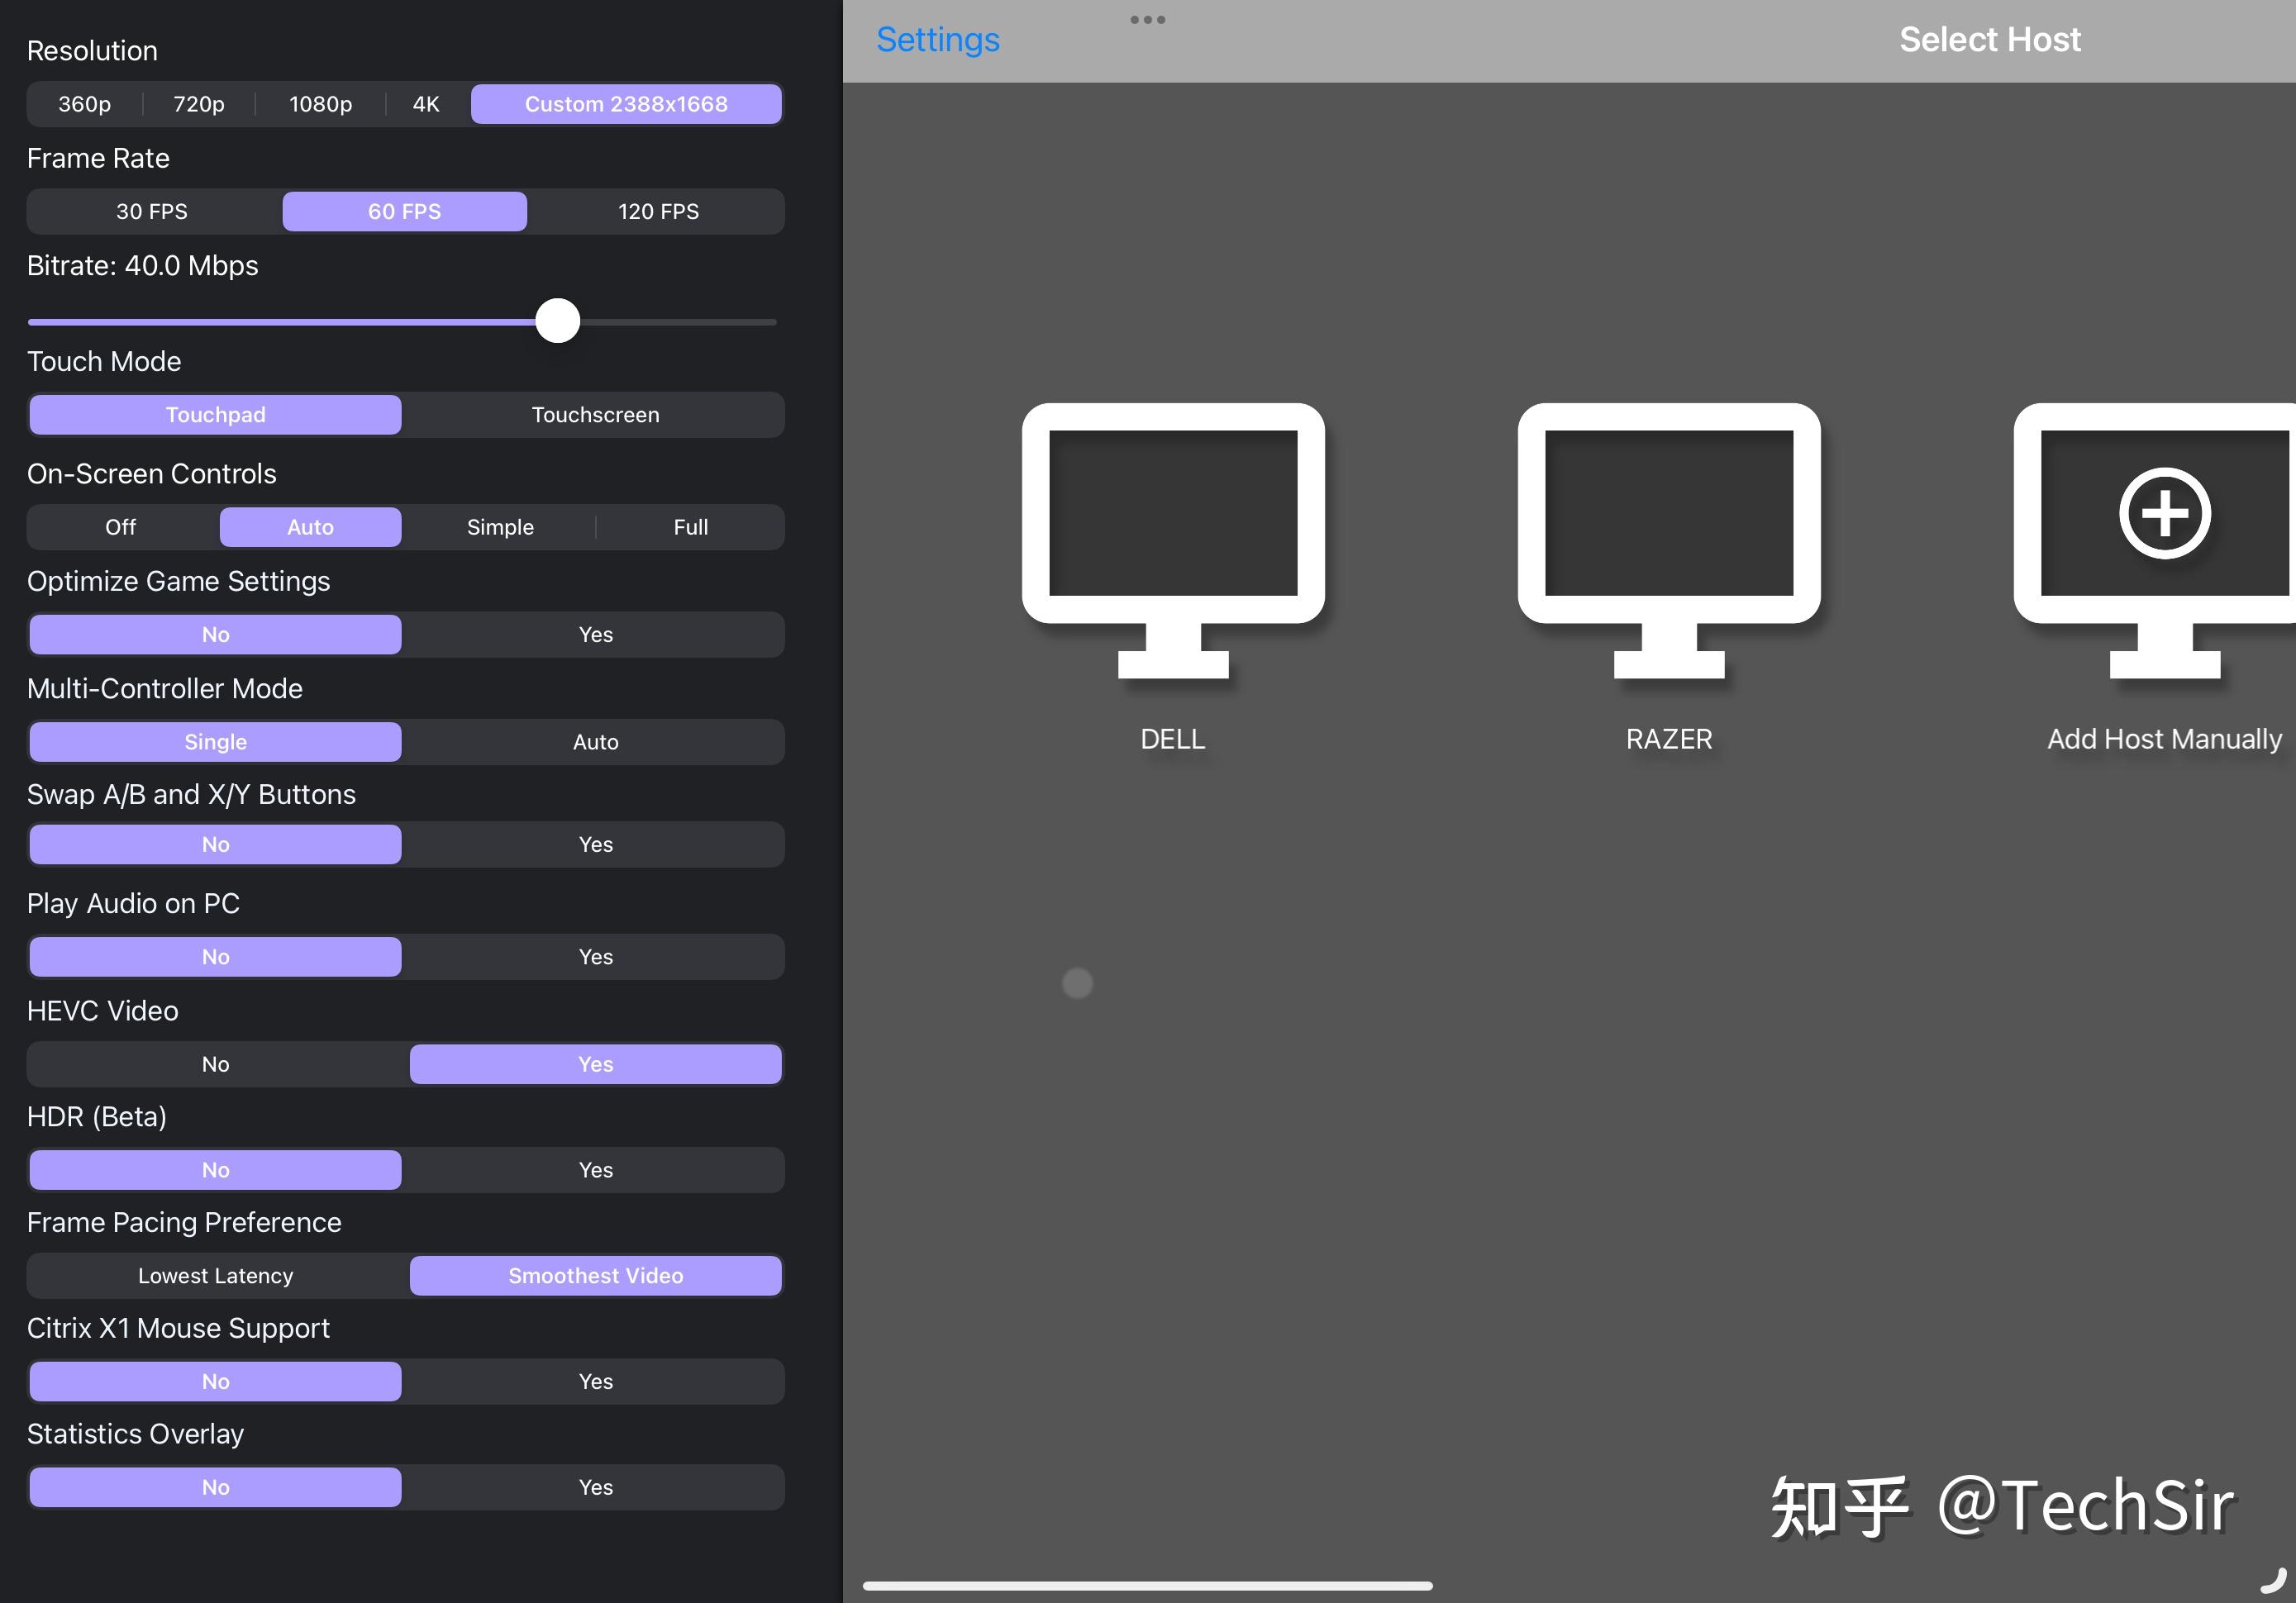
Task: Click the Add Host Manually label
Action: point(2164,739)
